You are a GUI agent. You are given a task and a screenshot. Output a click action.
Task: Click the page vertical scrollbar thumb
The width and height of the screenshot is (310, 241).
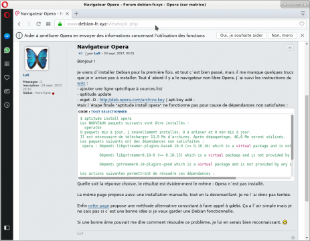[307, 148]
